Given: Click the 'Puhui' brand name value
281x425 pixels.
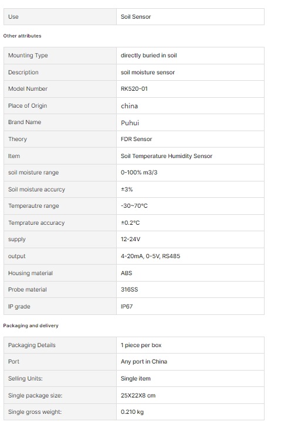Looking at the screenshot, I should (x=130, y=123).
